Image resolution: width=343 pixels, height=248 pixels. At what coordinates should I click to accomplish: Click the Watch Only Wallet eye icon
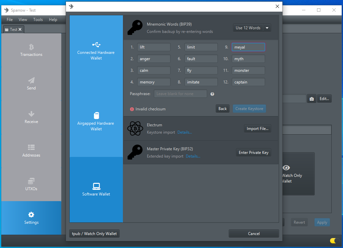(286, 168)
